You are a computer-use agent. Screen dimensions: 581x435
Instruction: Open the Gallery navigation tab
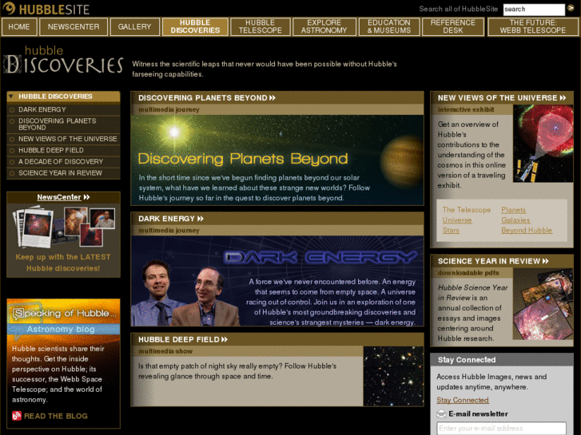coord(134,26)
